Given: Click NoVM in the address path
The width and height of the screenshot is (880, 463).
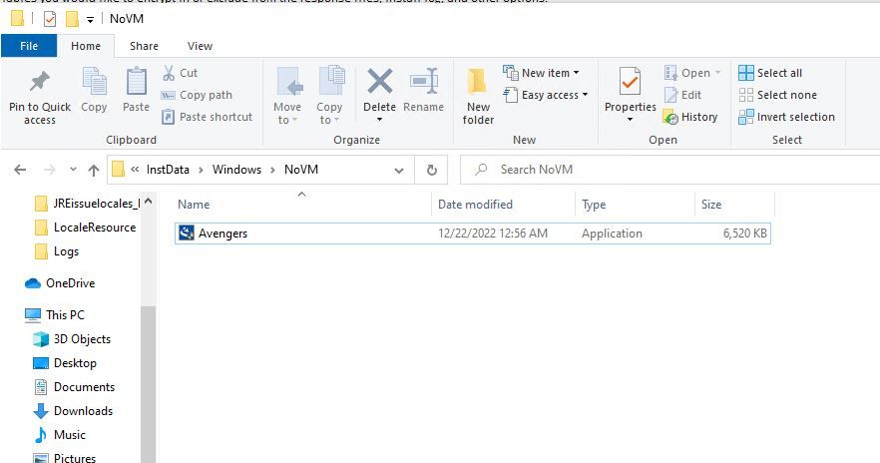Looking at the screenshot, I should [x=301, y=170].
